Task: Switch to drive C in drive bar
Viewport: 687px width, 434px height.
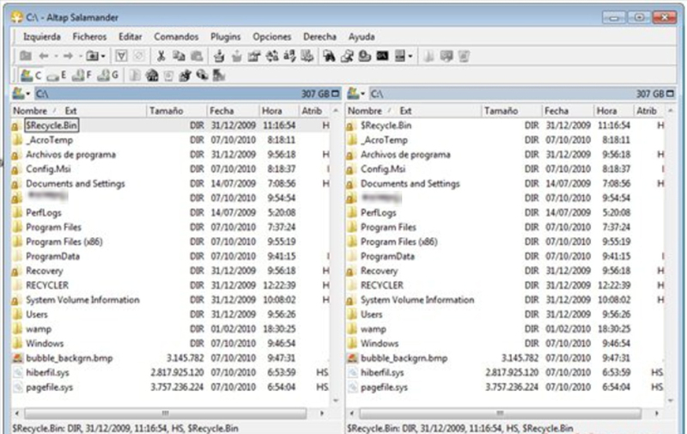Action: tap(31, 76)
